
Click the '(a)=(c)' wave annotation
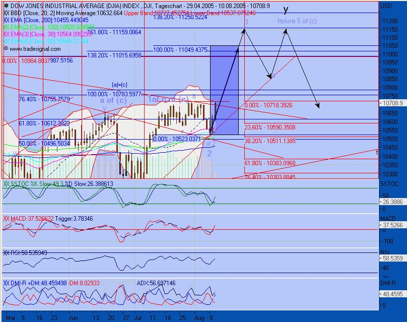click(x=120, y=85)
